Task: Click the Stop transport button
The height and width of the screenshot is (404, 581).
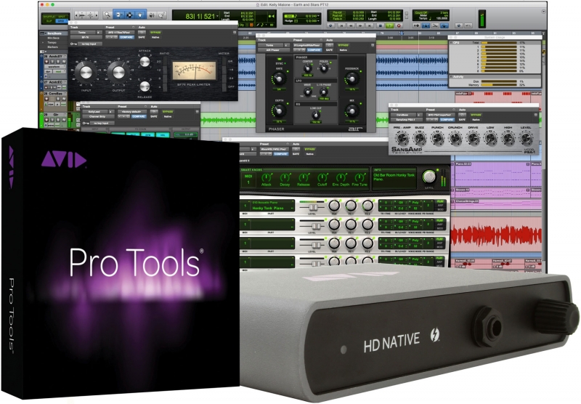Action: pyautogui.click(x=380, y=25)
